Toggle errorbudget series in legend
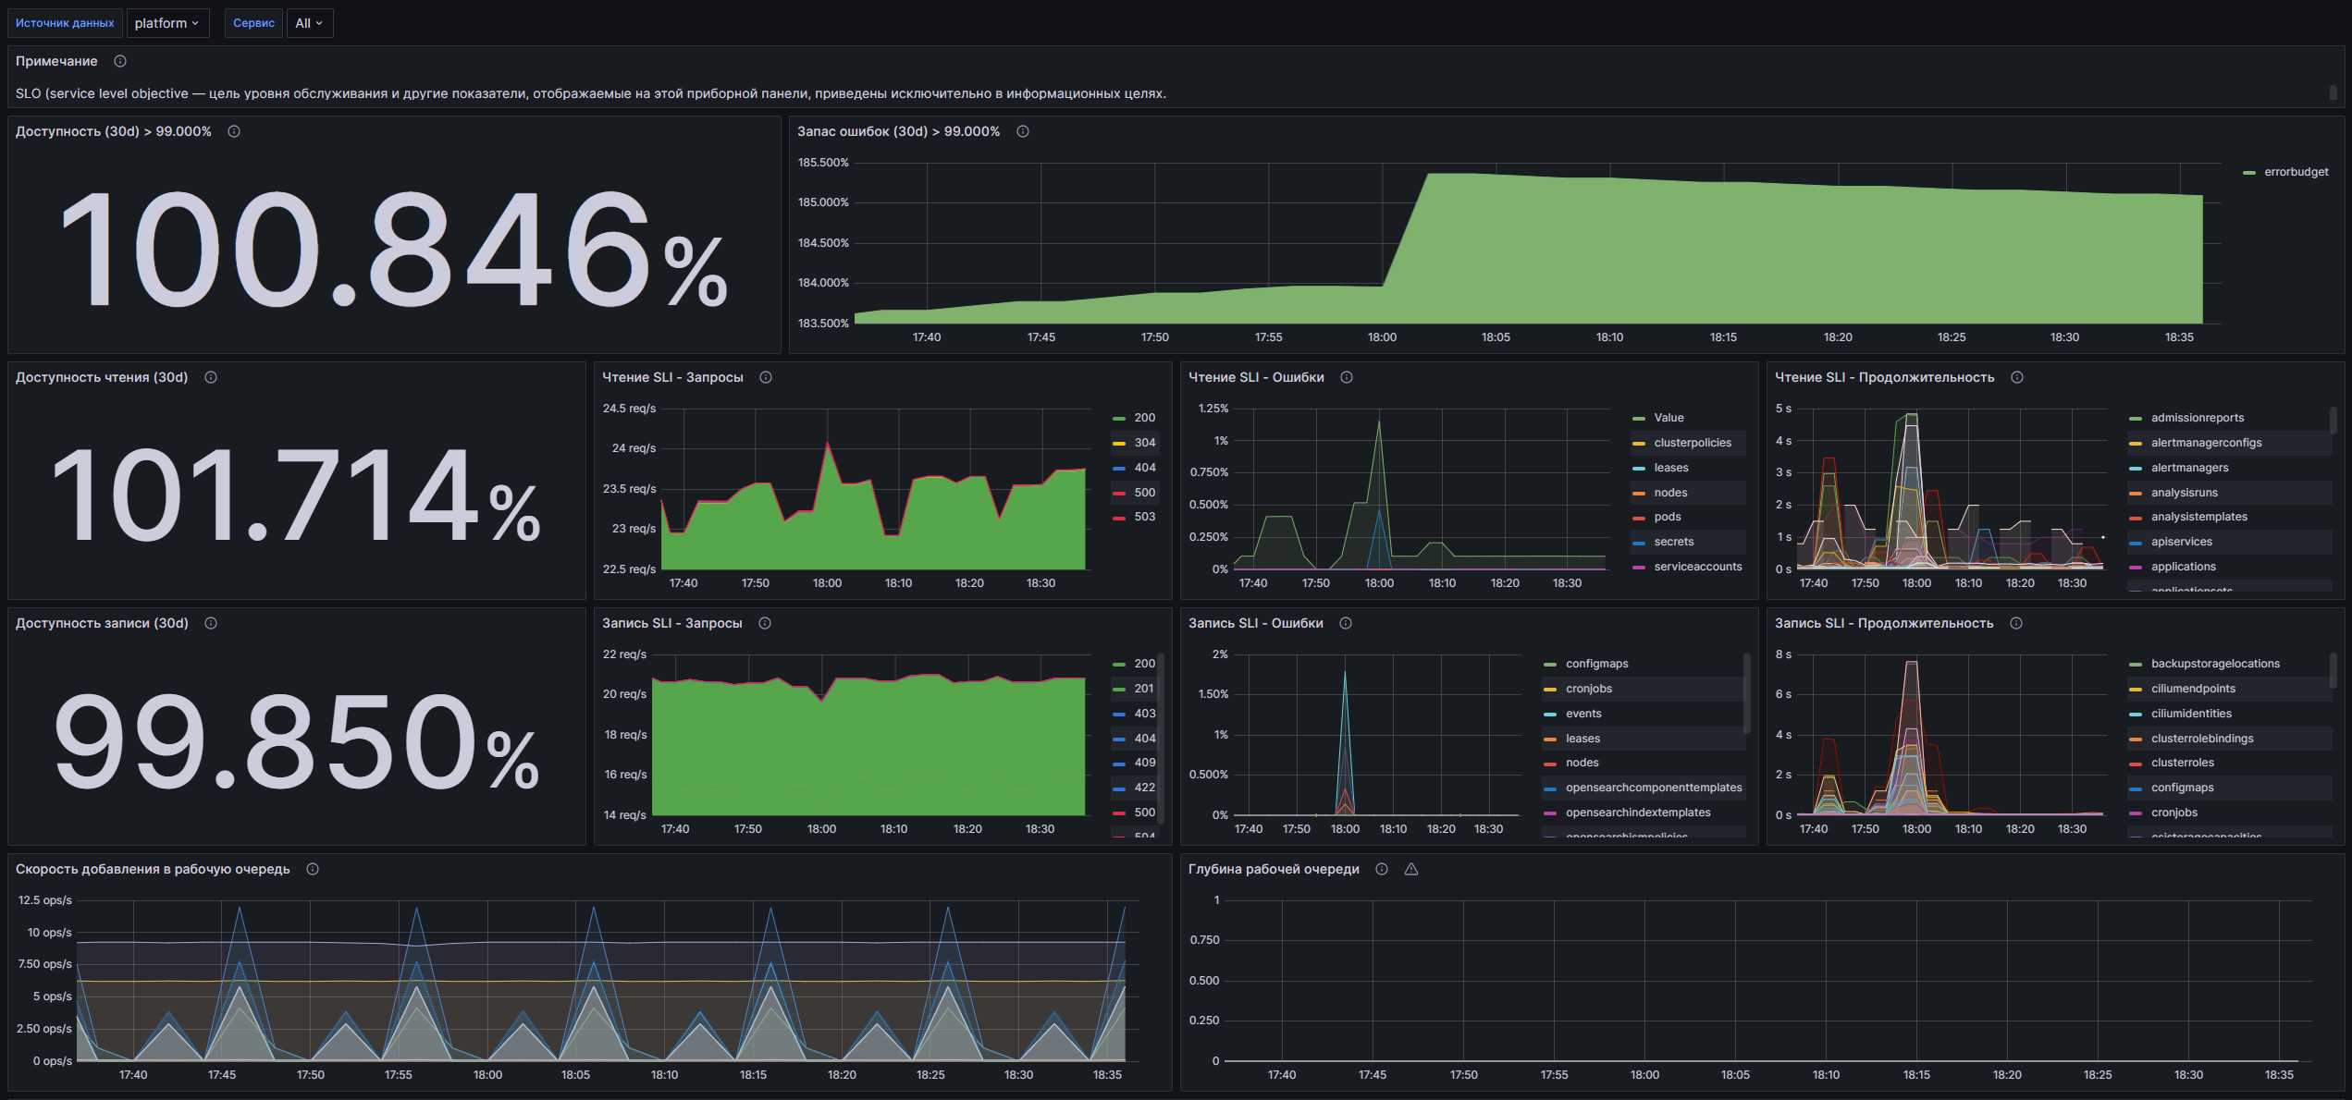The width and height of the screenshot is (2352, 1100). (2296, 172)
